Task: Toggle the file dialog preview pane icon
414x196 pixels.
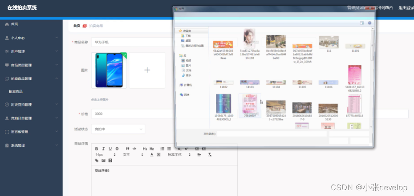Action: (x=362, y=23)
